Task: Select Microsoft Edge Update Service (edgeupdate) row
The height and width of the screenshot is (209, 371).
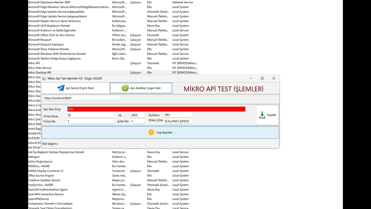Action: pos(113,12)
